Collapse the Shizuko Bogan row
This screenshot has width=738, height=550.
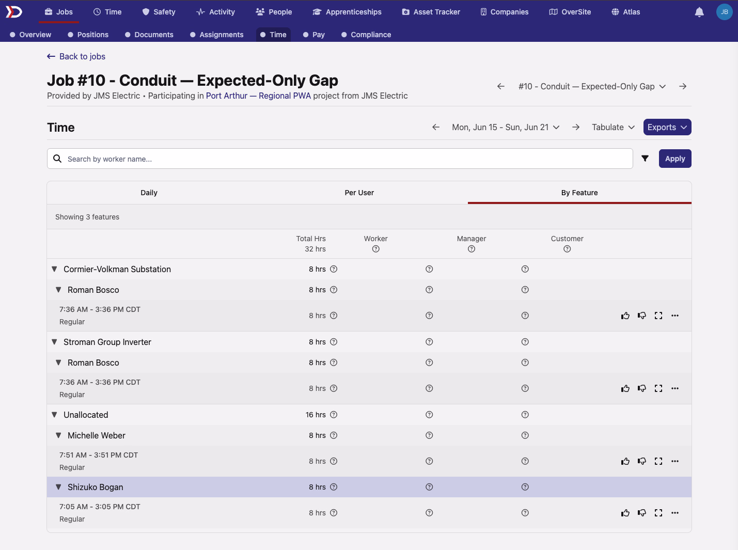(x=58, y=487)
